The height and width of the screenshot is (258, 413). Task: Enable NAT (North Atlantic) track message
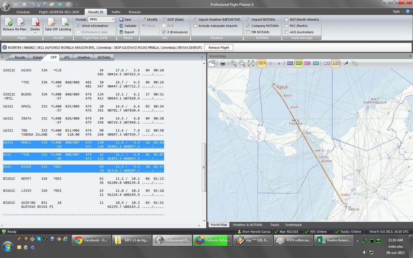[286, 19]
